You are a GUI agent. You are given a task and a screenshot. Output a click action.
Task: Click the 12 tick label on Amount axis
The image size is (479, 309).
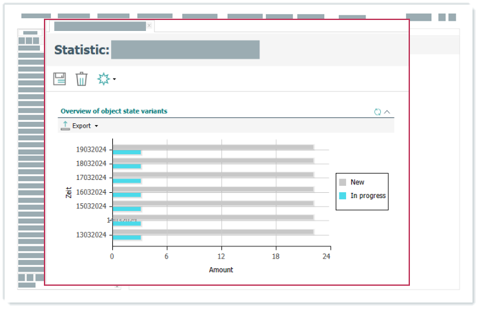coord(221,257)
